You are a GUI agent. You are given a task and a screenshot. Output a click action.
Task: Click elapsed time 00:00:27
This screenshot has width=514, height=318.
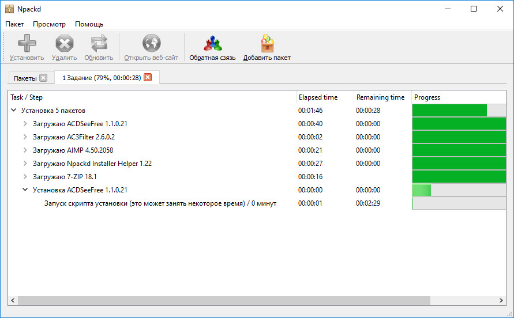(310, 164)
